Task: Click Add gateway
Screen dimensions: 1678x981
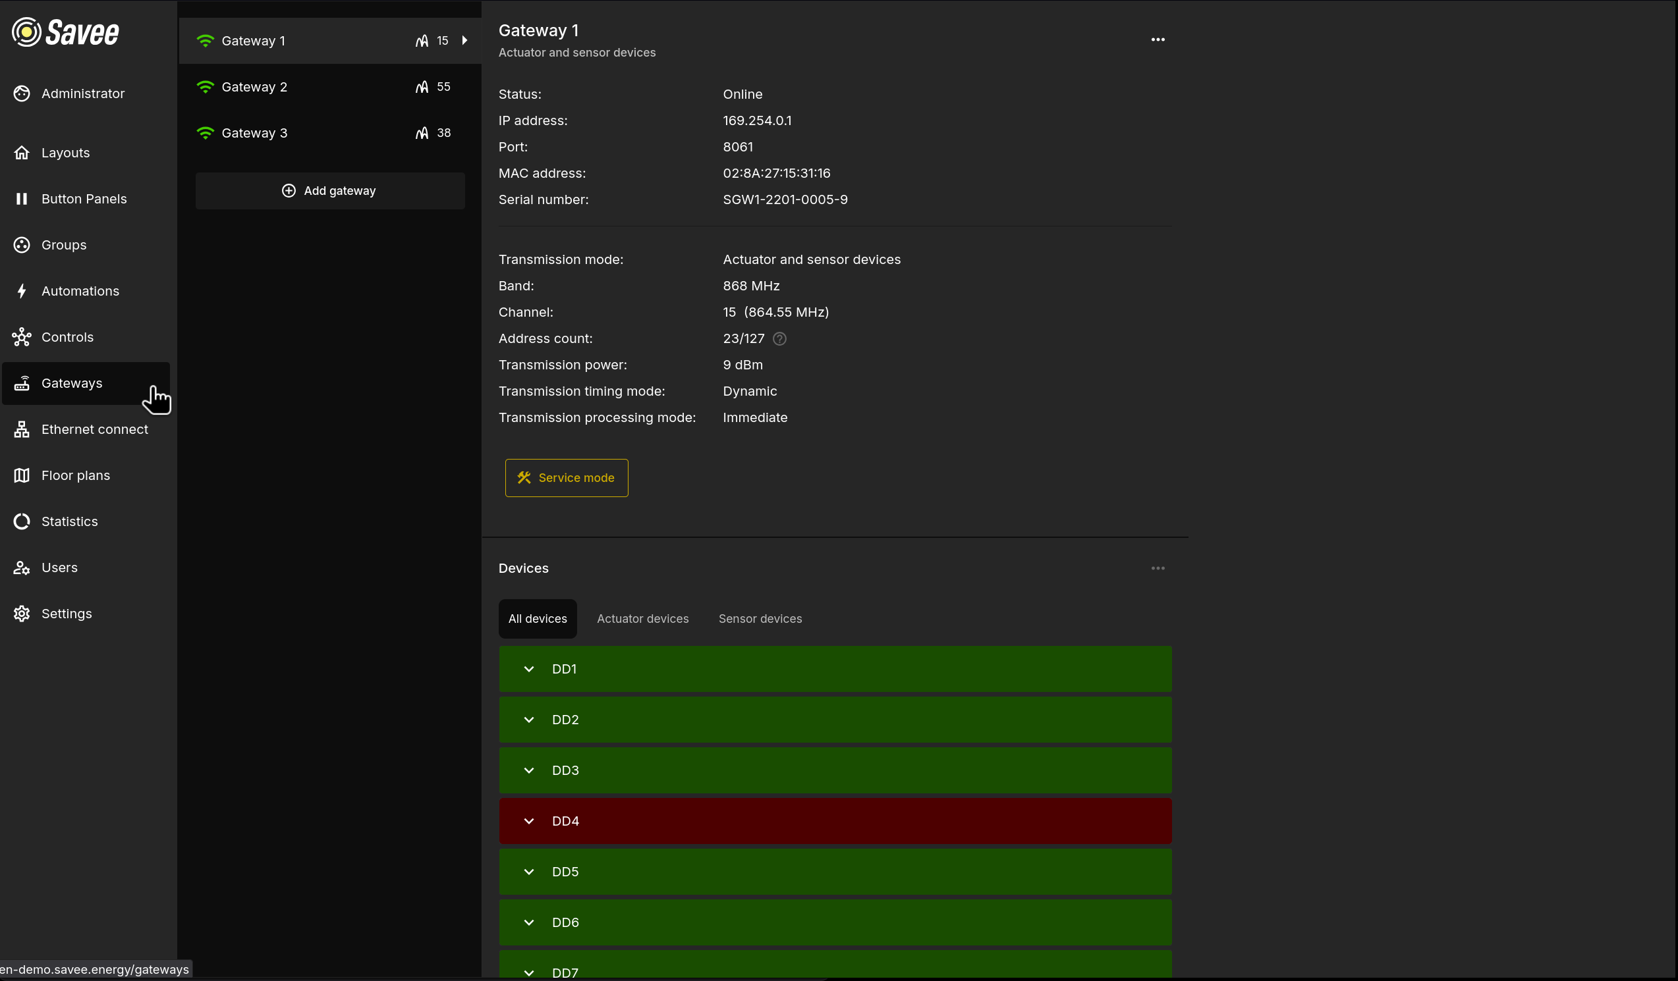Action: pos(329,190)
